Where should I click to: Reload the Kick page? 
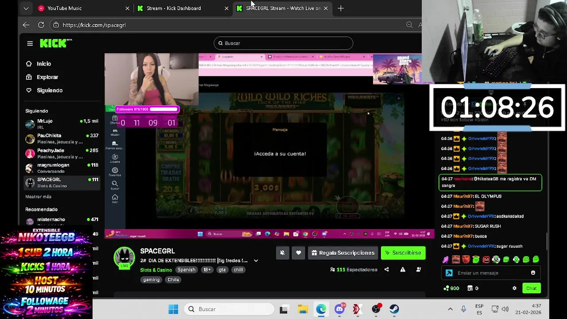tap(41, 25)
